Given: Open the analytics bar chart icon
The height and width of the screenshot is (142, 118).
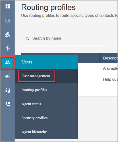Looking at the screenshot, I should click(8, 20).
